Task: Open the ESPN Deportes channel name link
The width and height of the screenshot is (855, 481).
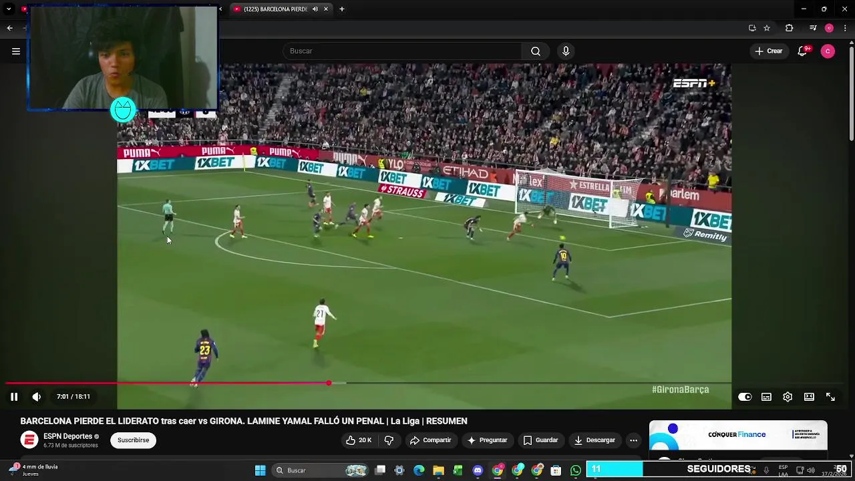Action: coord(67,436)
